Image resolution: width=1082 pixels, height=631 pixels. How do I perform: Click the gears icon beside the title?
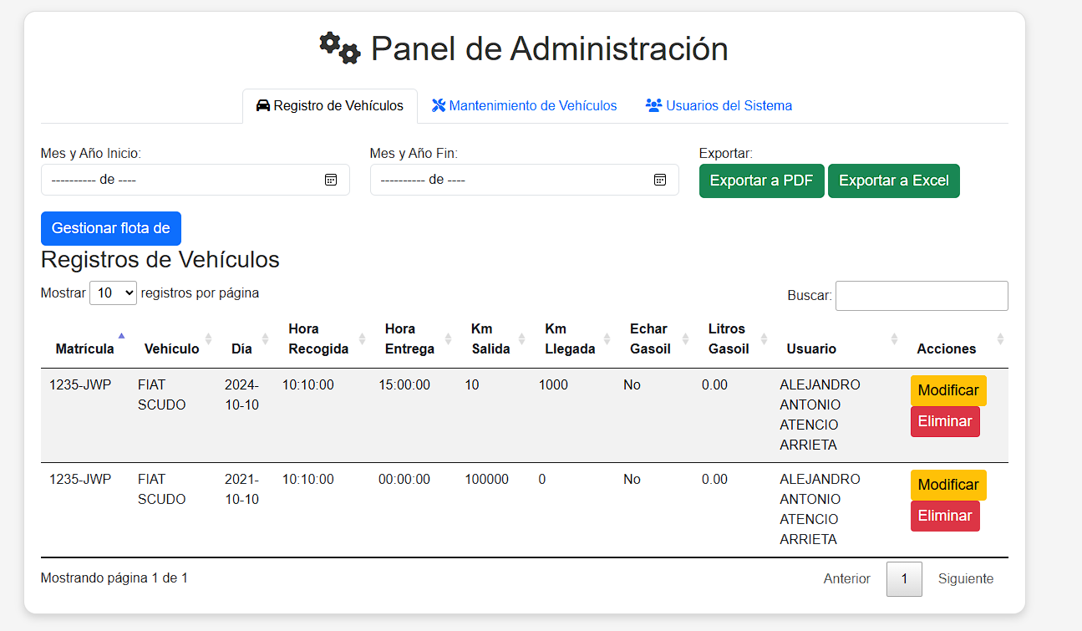point(339,48)
